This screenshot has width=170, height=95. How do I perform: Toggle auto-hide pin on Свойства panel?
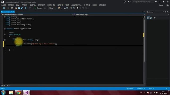[166, 12]
